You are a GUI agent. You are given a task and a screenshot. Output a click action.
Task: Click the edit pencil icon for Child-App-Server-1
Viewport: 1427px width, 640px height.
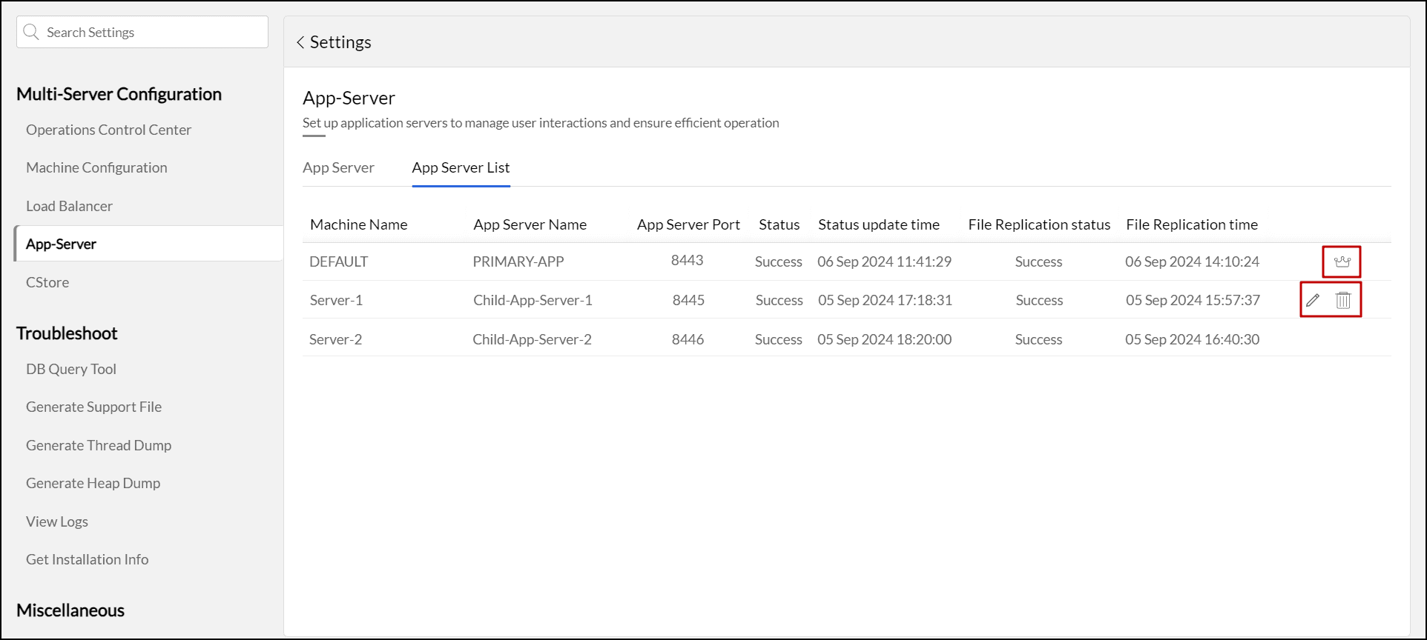pos(1313,300)
